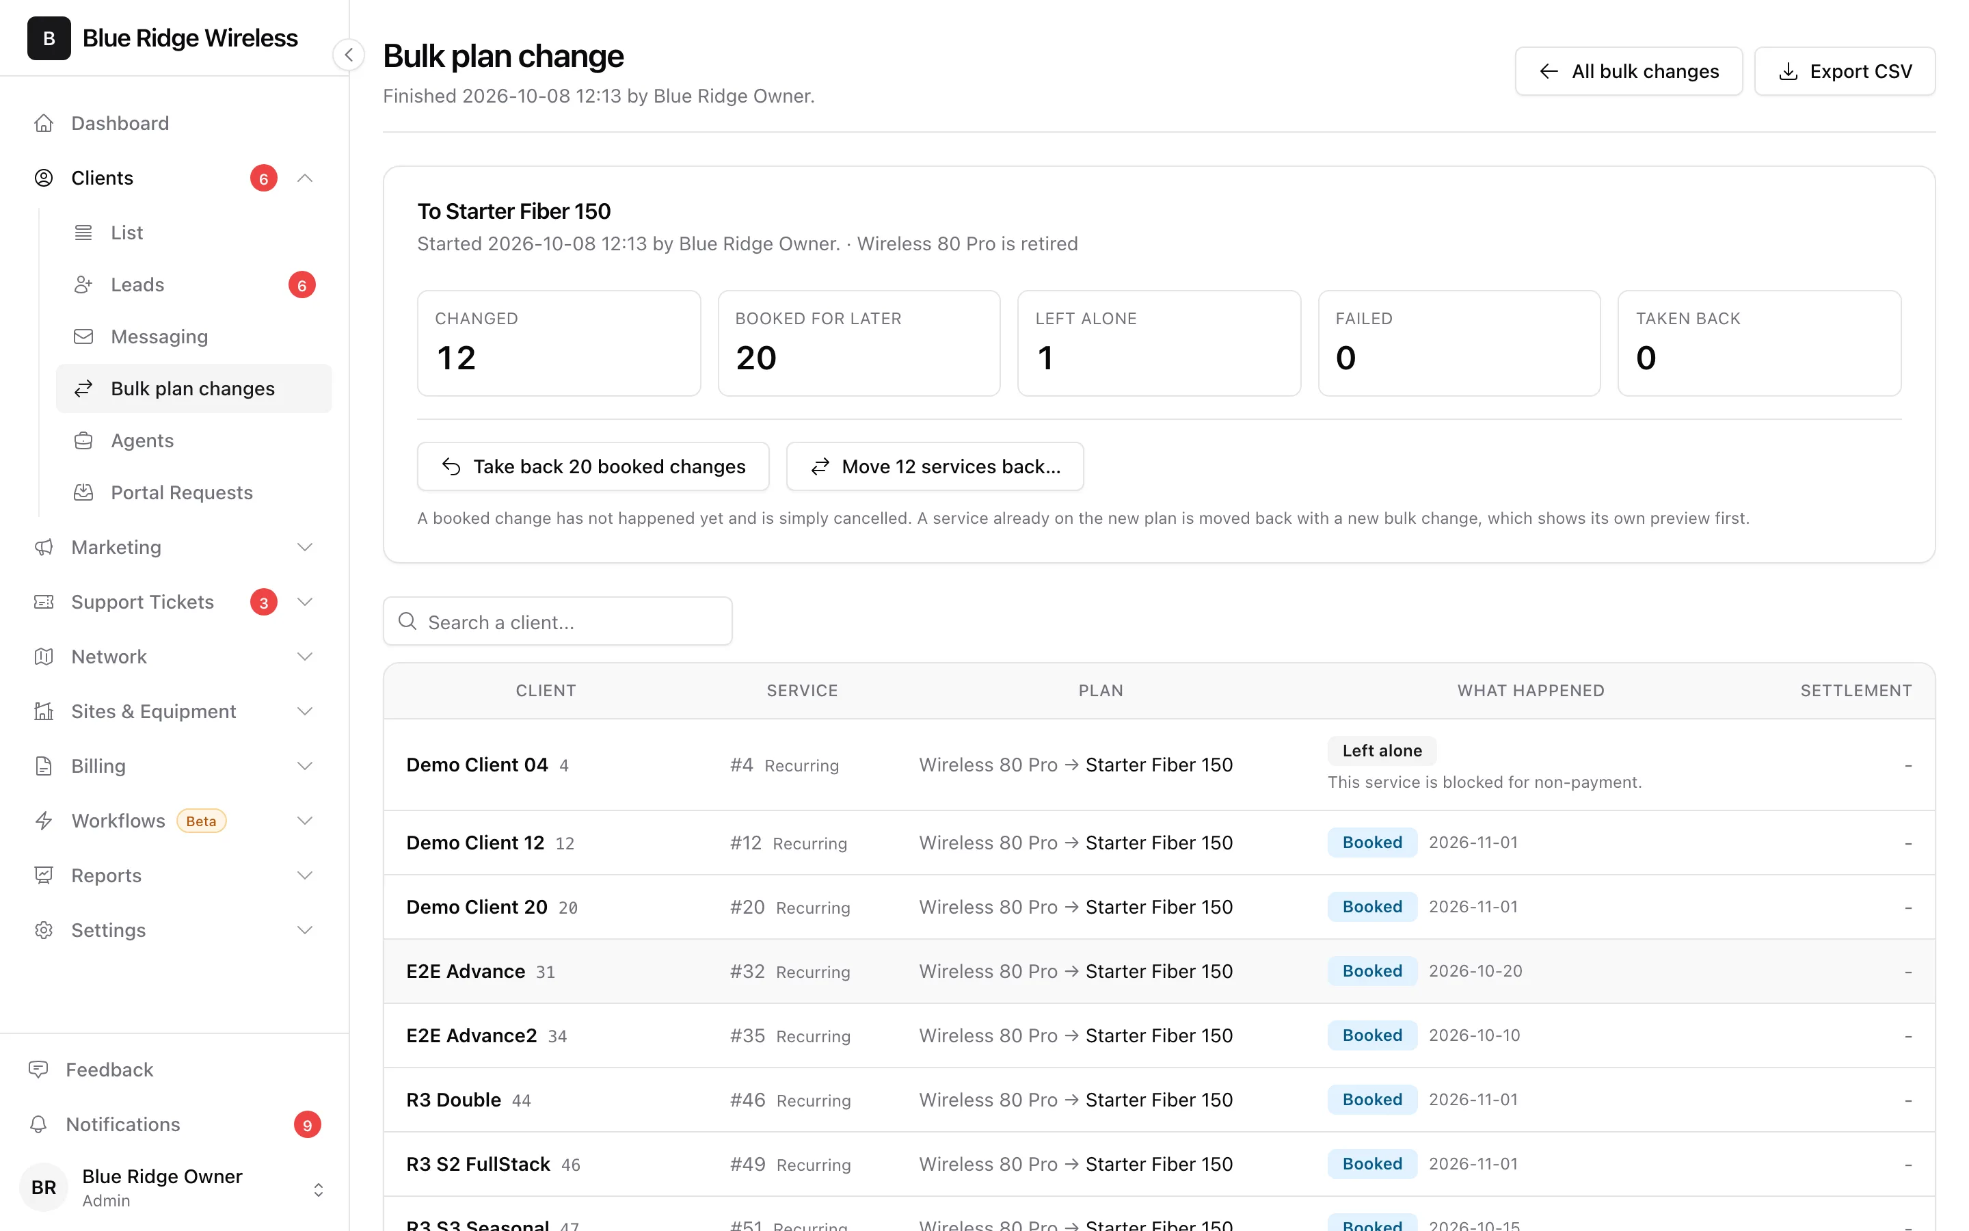The height and width of the screenshot is (1231, 1969).
Task: Click the Marketing megaphone icon
Action: (x=44, y=547)
